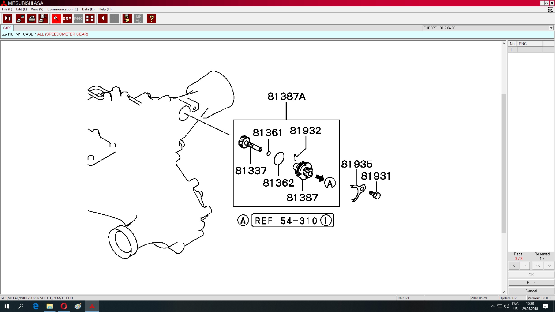Click the save floppy disk icon
555x312 pixels.
[127, 18]
